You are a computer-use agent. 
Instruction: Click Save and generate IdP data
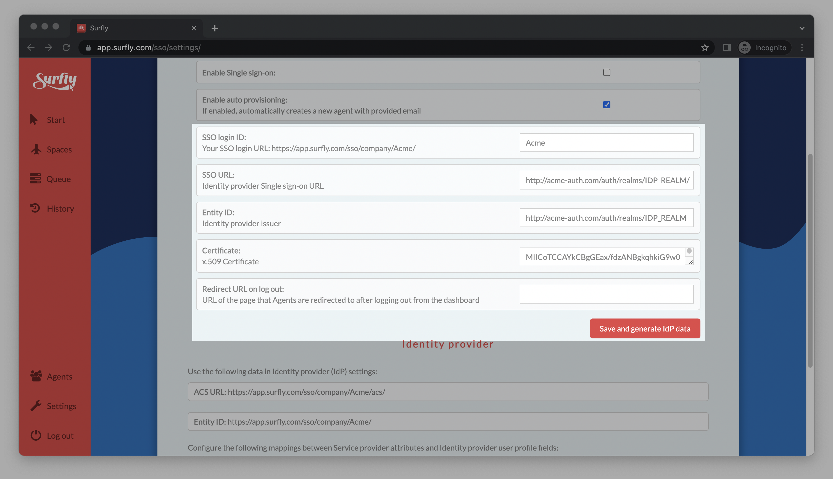pyautogui.click(x=645, y=328)
